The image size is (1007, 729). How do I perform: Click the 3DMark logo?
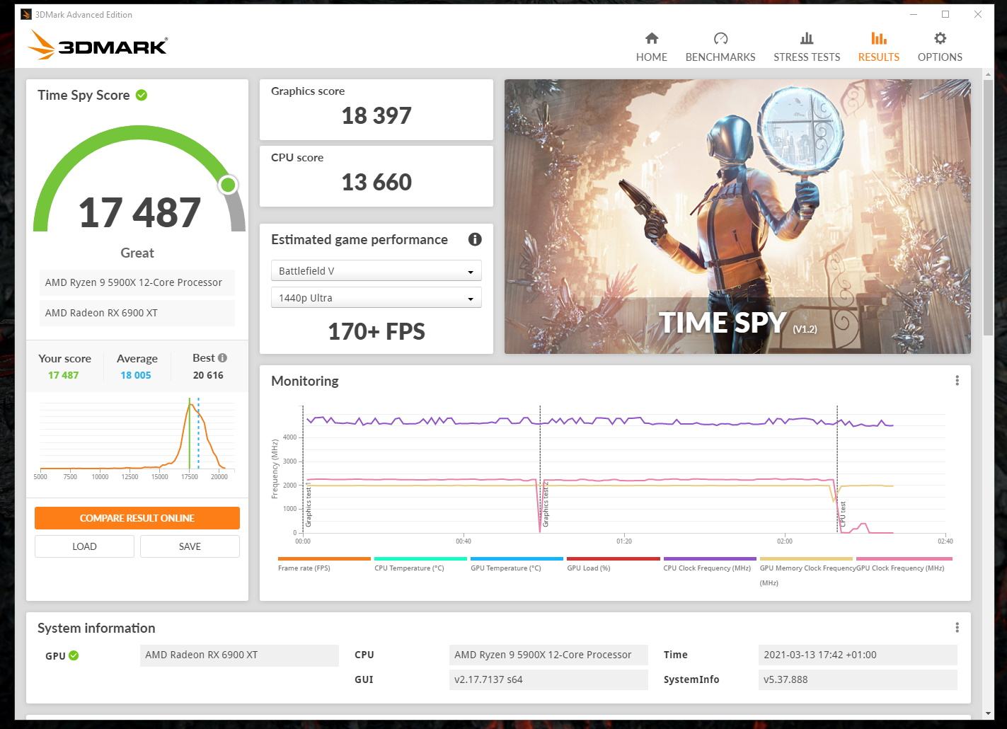pos(97,45)
